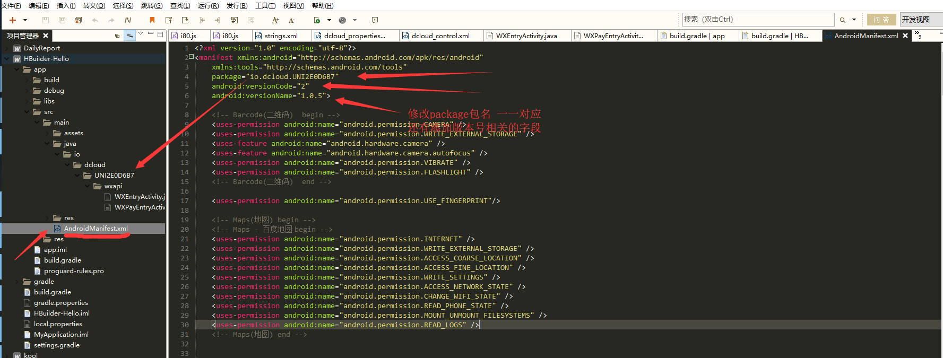943x358 pixels.
Task: Click the decrease font size A- icon
Action: (291, 20)
